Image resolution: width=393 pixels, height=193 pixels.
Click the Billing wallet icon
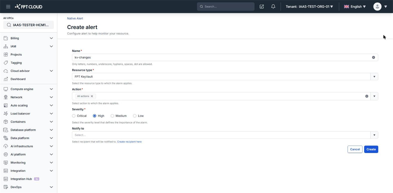[6, 38]
